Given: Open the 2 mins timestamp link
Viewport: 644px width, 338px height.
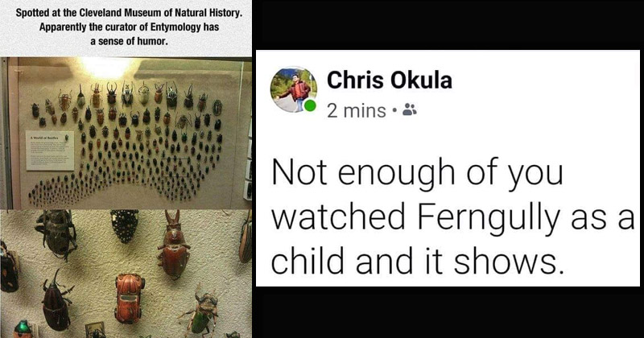Looking at the screenshot, I should tap(357, 111).
